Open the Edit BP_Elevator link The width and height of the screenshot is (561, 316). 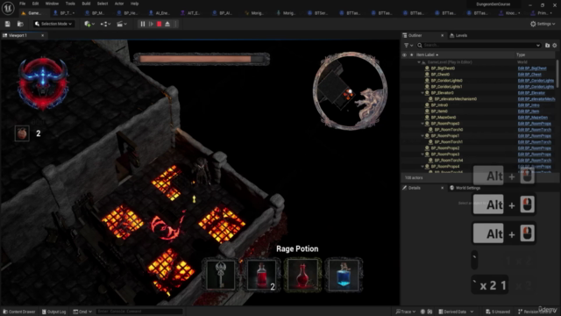(x=531, y=93)
